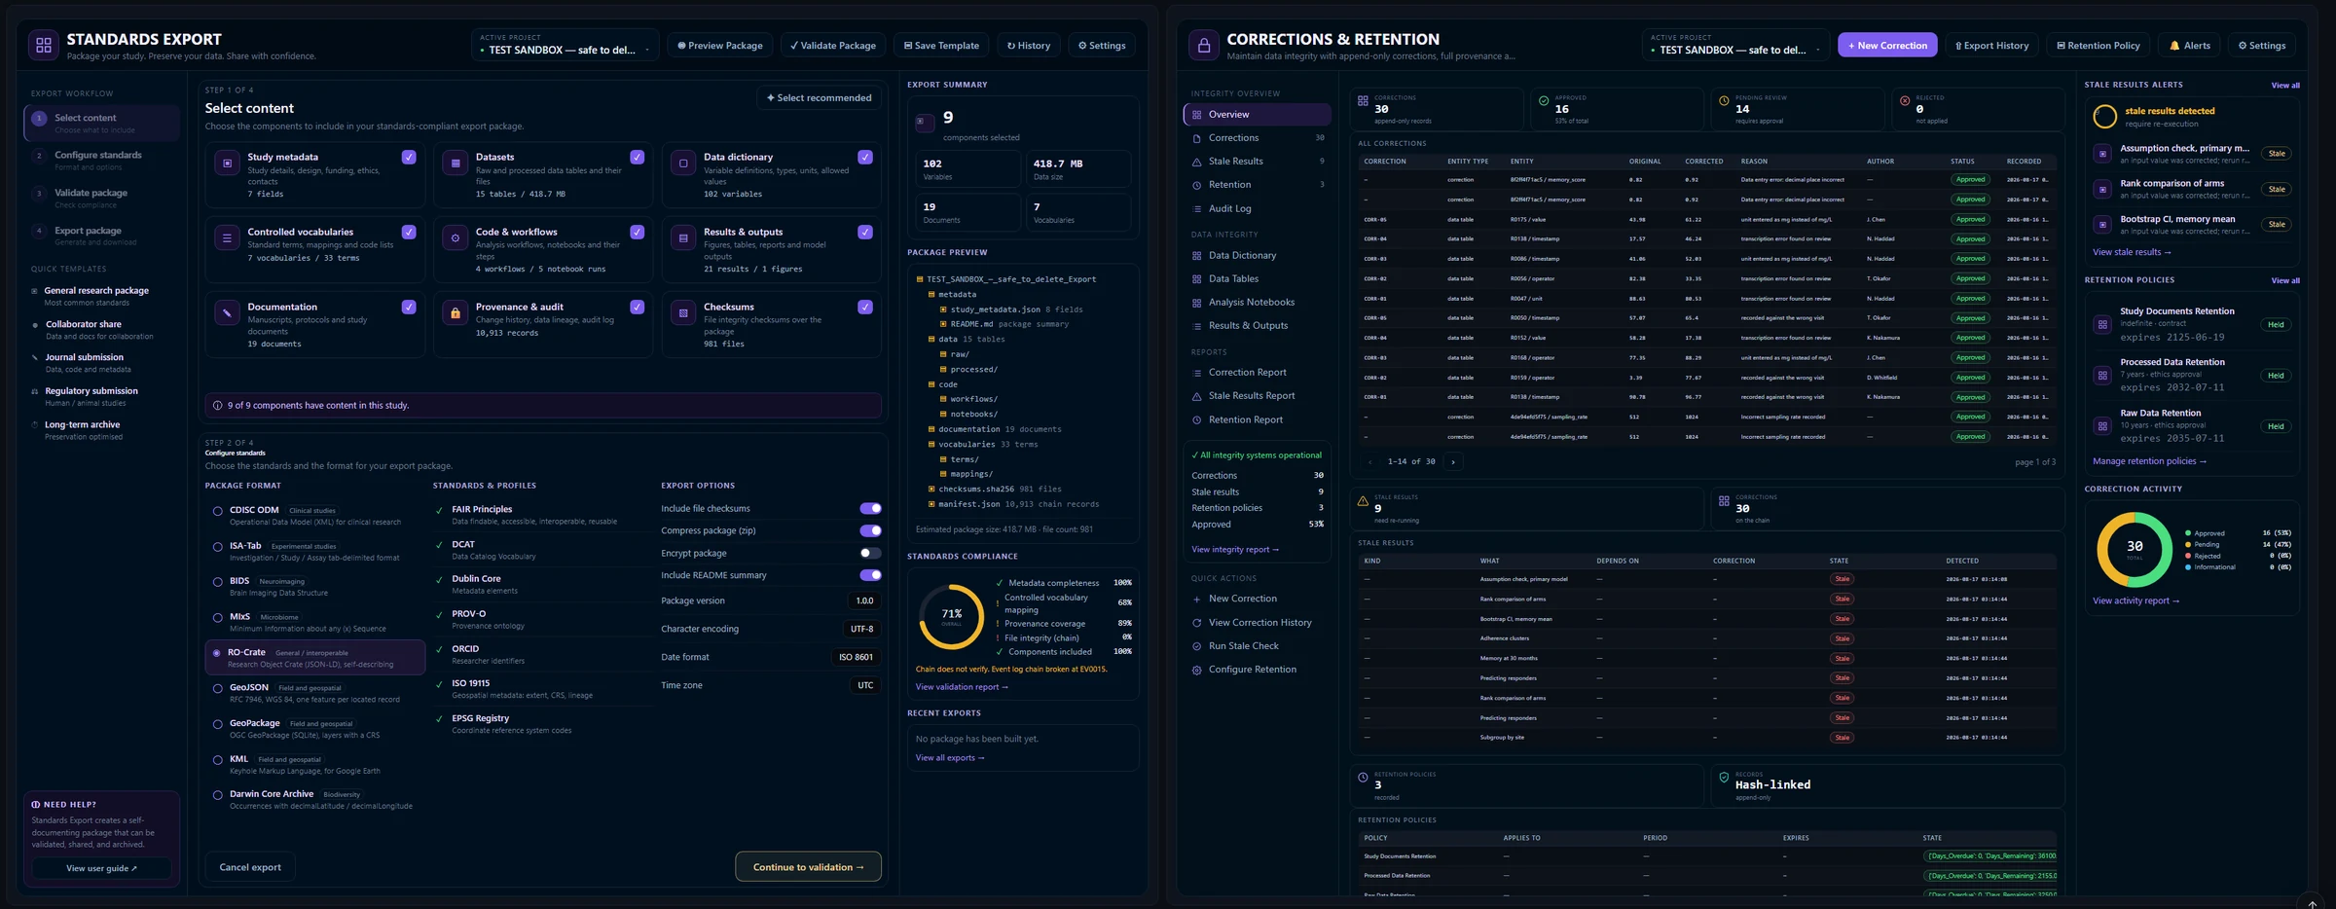Uncheck the Study metadata checkbox
The width and height of the screenshot is (2336, 909).
coord(409,157)
